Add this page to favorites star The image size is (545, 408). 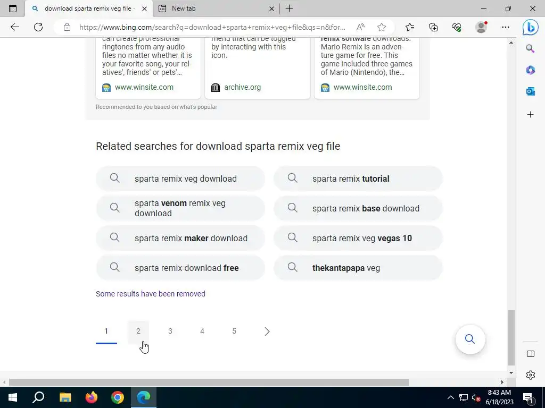[381, 27]
